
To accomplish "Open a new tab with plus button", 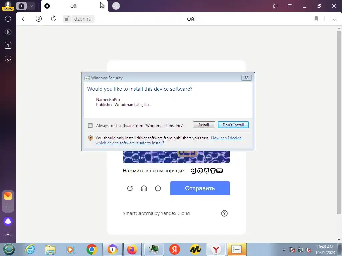I will point(116,6).
